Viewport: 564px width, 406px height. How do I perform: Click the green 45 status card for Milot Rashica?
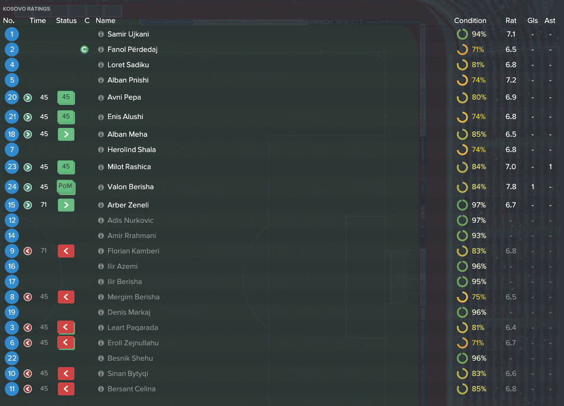coord(66,167)
